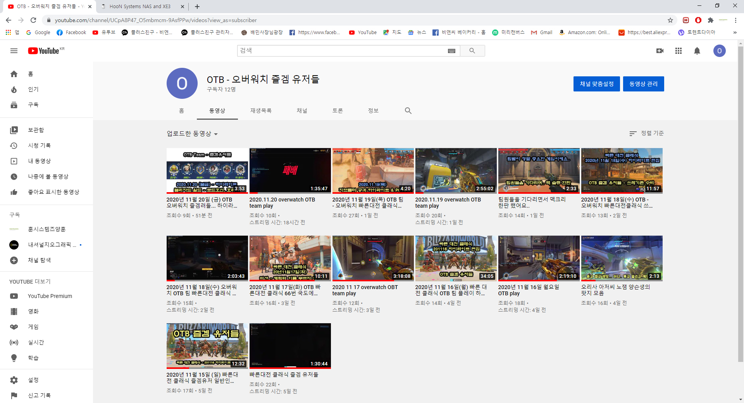The image size is (744, 403).
Task: Open Liked videos (좋아요 표시한 동영상)
Action: [46, 192]
